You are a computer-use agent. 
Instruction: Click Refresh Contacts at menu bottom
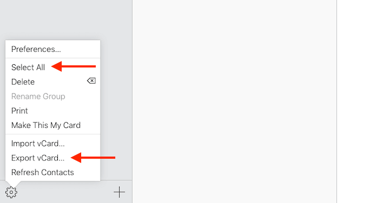click(53, 173)
